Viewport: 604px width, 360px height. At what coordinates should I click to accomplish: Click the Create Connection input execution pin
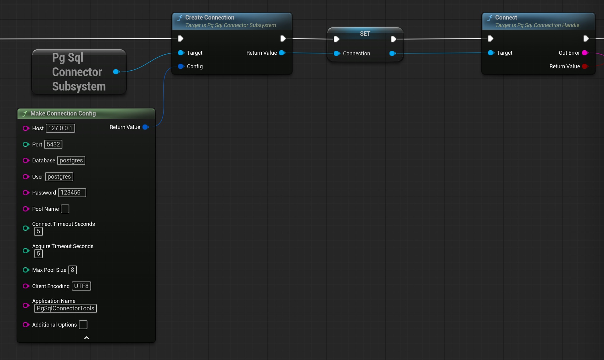tap(181, 38)
